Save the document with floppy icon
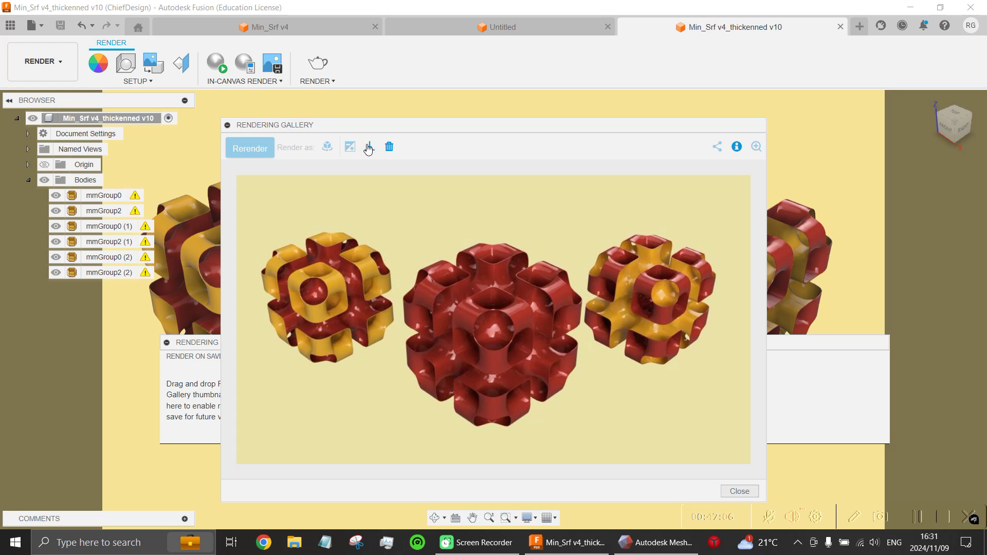987x555 pixels. click(x=60, y=25)
